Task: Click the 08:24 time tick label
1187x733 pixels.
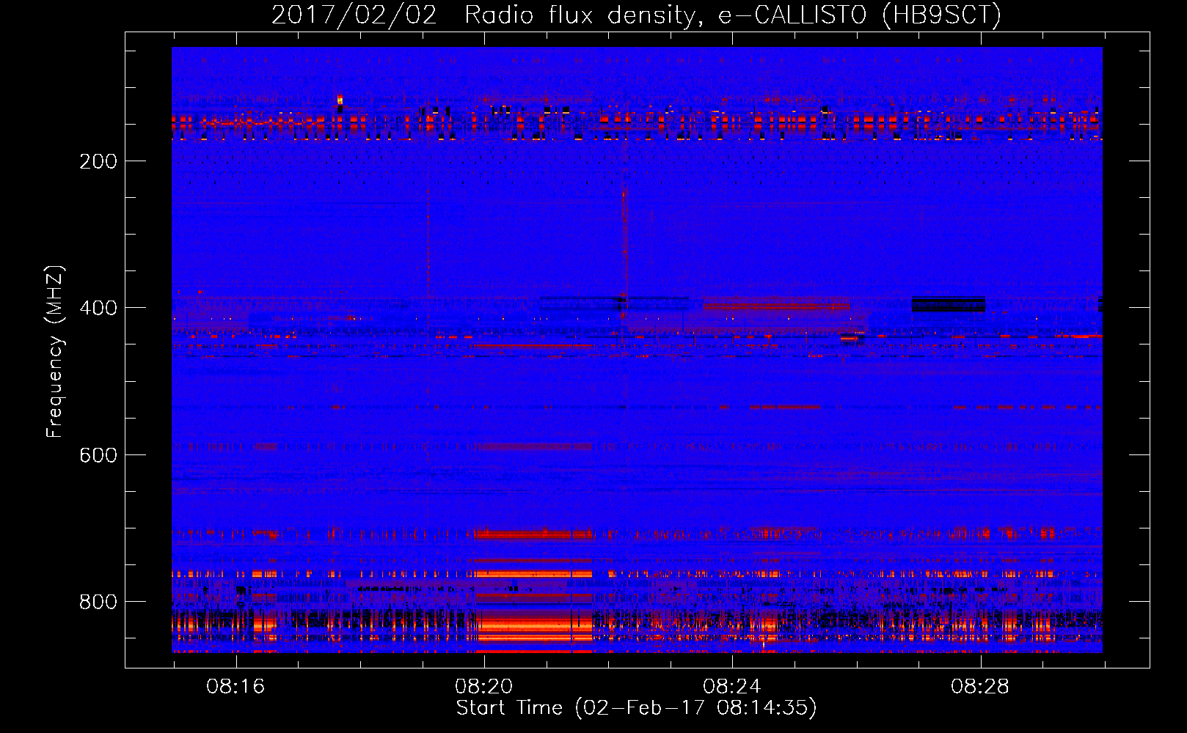Action: click(x=732, y=687)
